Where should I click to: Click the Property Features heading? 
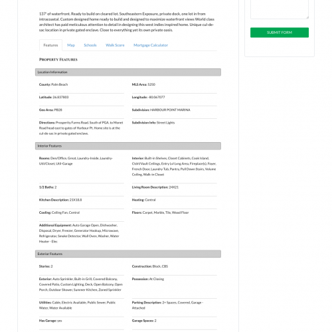click(58, 60)
